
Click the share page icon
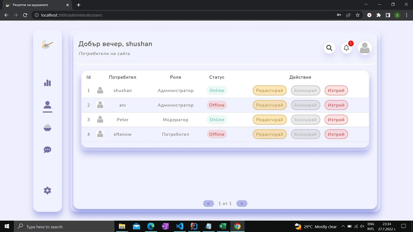pos(348,15)
